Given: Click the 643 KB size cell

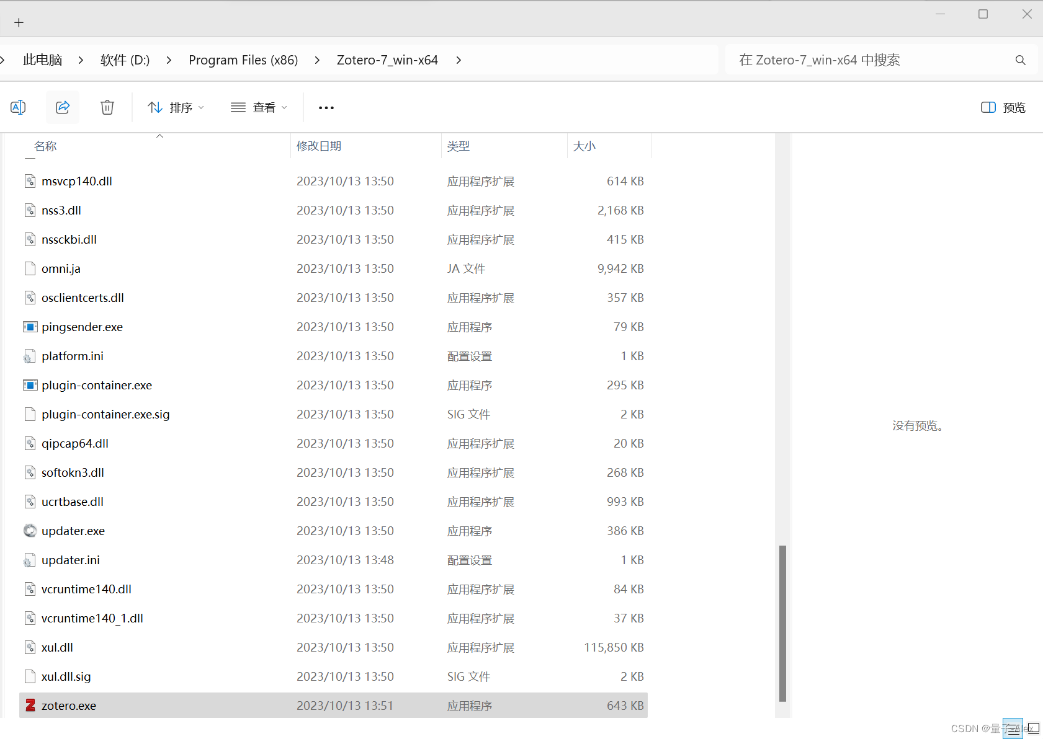Looking at the screenshot, I should pyautogui.click(x=625, y=706).
